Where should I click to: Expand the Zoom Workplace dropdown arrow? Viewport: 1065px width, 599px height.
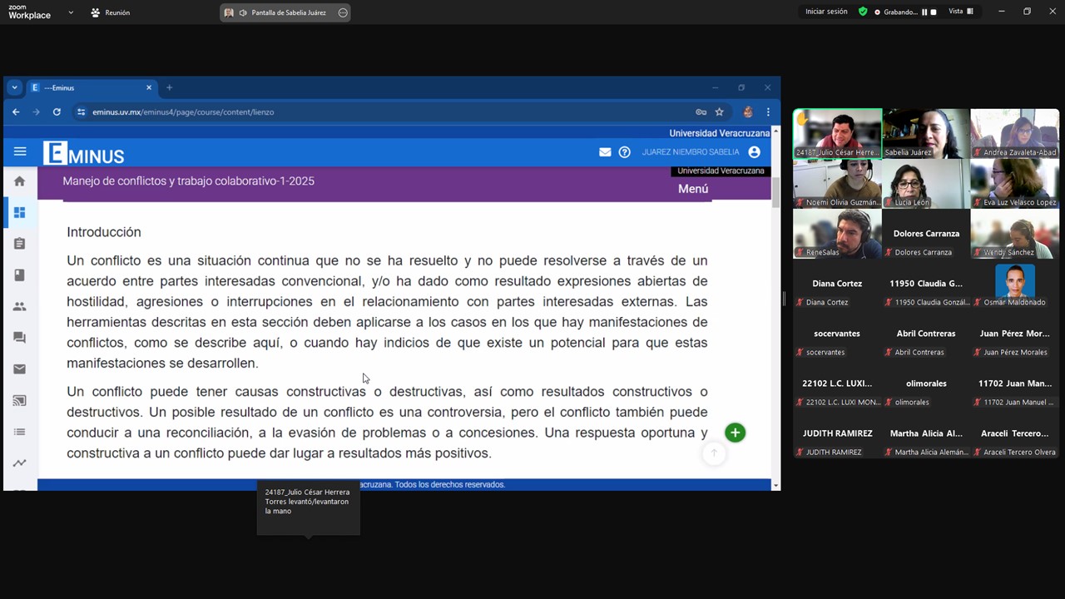coord(71,12)
